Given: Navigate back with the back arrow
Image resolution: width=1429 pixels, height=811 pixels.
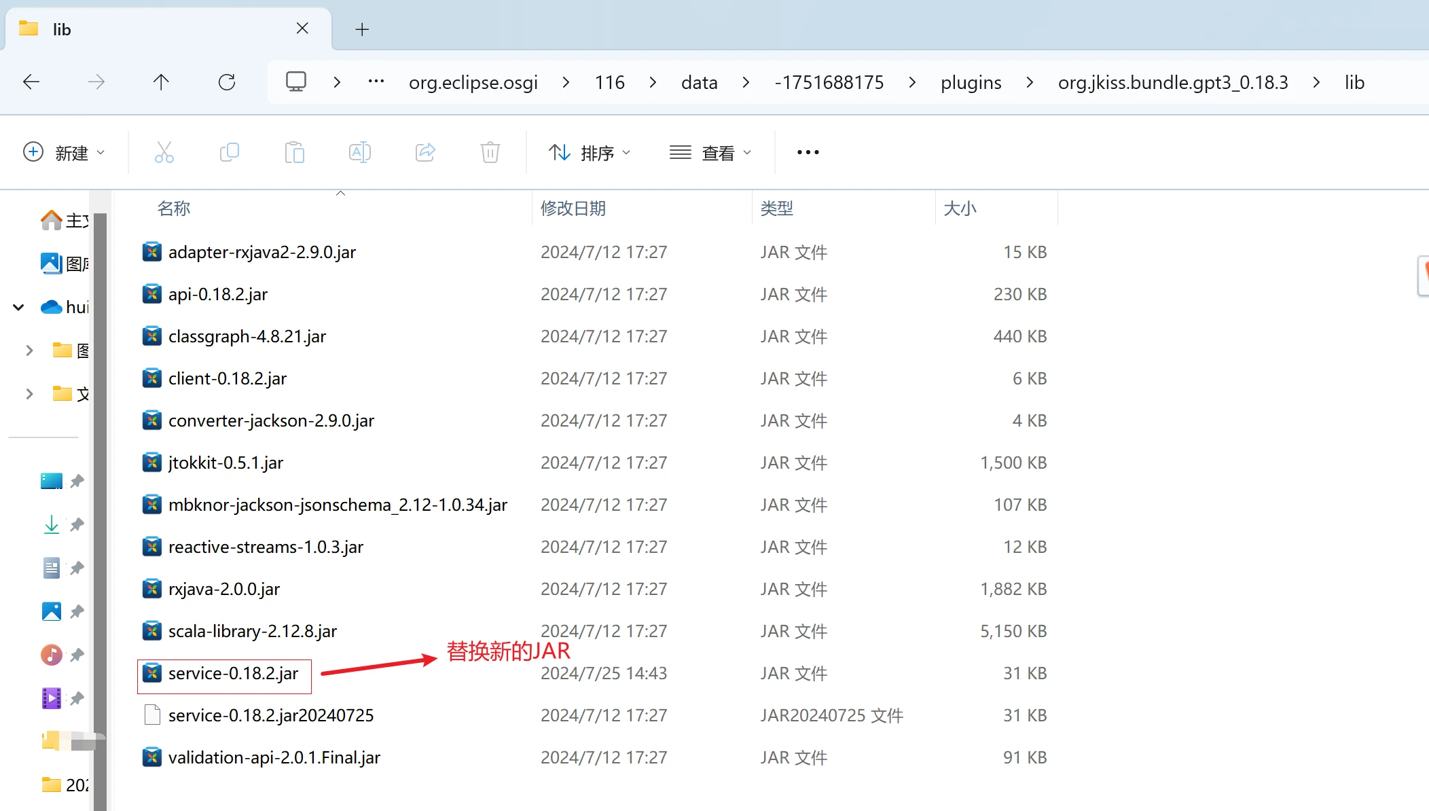Looking at the screenshot, I should pos(31,82).
